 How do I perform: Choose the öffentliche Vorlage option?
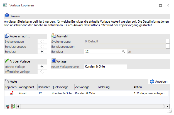(42, 72)
